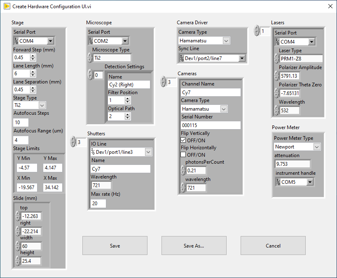Click the Forward Step increment arrows
Image resolution: width=337 pixels, height=278 pixels.
[x=33, y=58]
